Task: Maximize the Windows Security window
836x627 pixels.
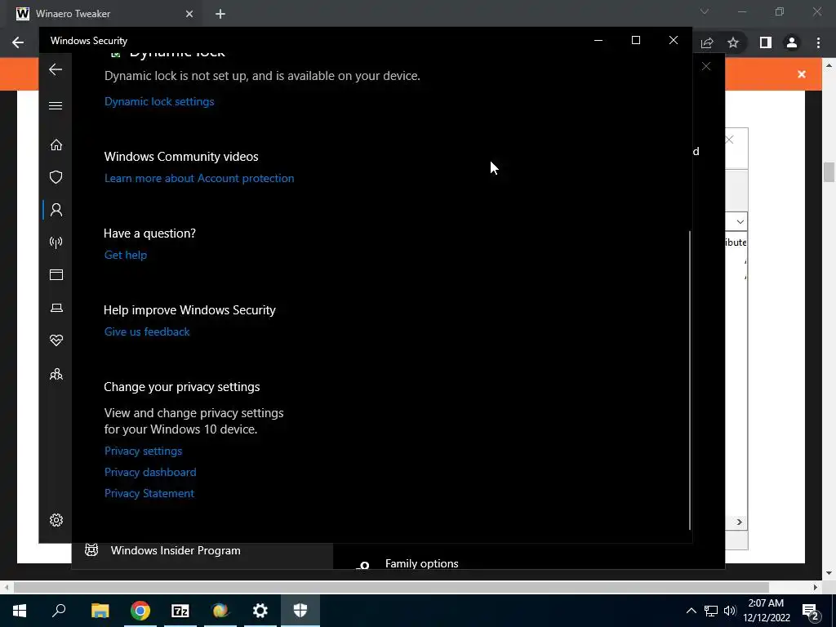Action: (x=635, y=40)
